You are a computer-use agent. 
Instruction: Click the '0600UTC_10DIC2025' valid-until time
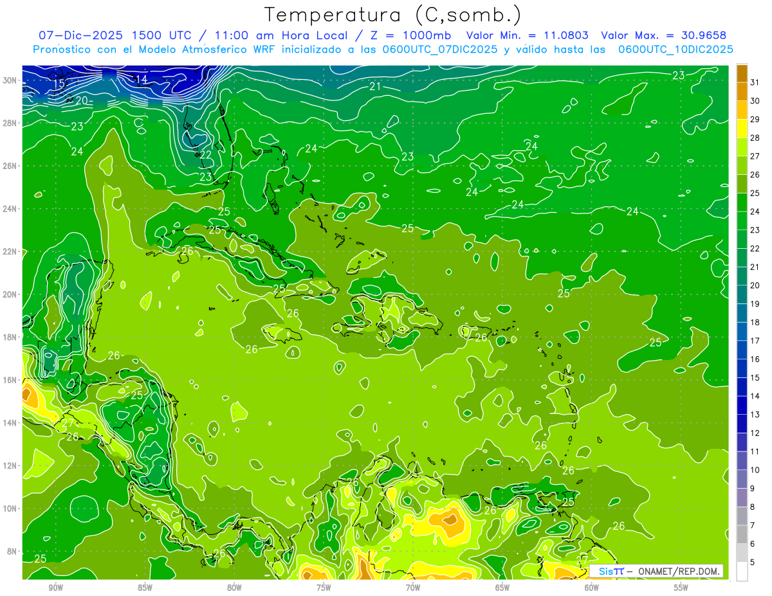(x=675, y=50)
